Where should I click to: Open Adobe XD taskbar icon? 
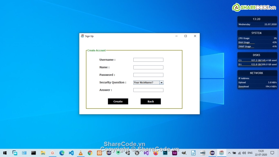click(174, 153)
